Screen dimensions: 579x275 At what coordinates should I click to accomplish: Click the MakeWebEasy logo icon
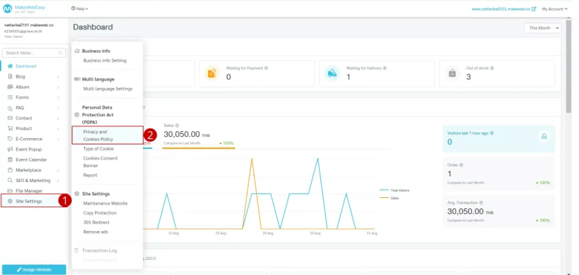[7, 9]
